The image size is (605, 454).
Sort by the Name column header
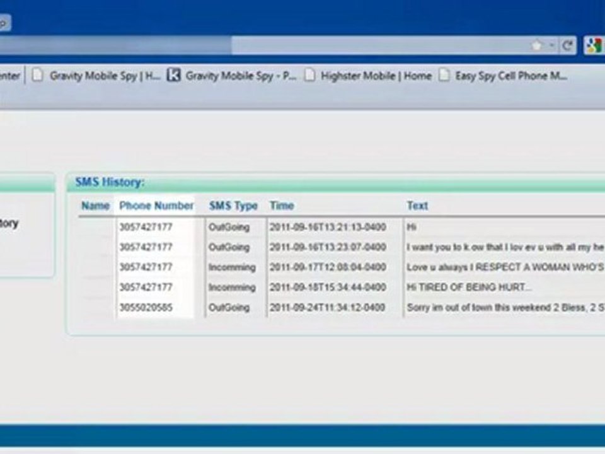(95, 206)
